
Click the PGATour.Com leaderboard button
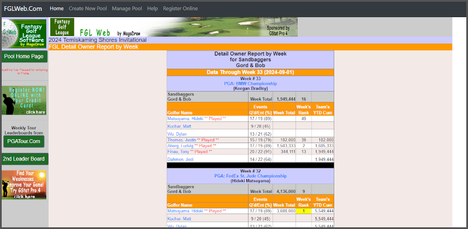[24, 141]
